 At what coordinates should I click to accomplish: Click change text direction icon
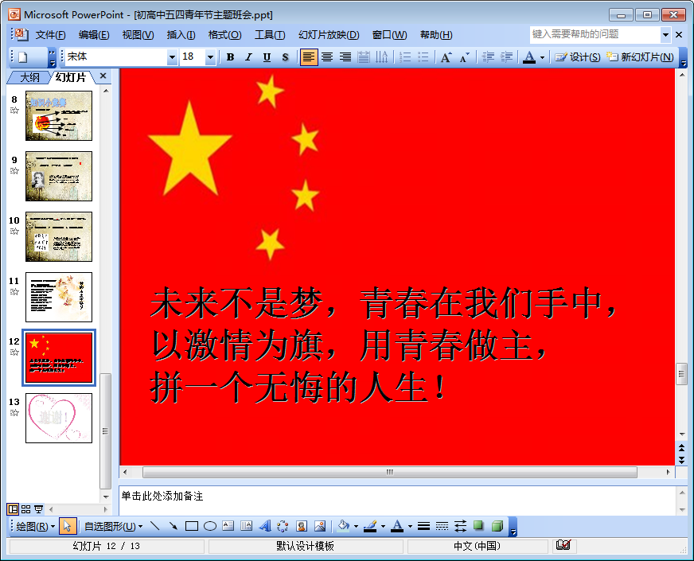(381, 57)
